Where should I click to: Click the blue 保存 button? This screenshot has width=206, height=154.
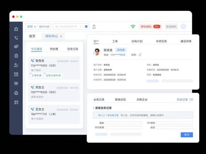click(187, 135)
